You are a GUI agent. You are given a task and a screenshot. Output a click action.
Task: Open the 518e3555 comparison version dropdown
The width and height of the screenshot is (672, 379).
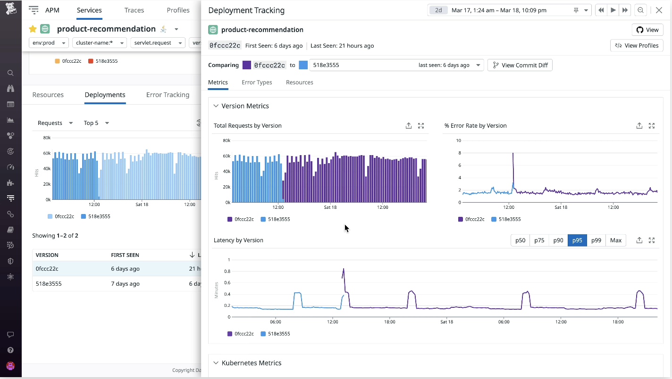(396, 65)
